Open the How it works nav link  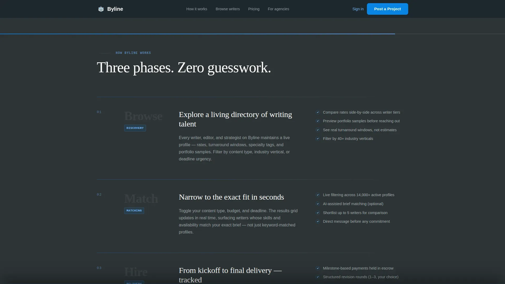tap(197, 9)
